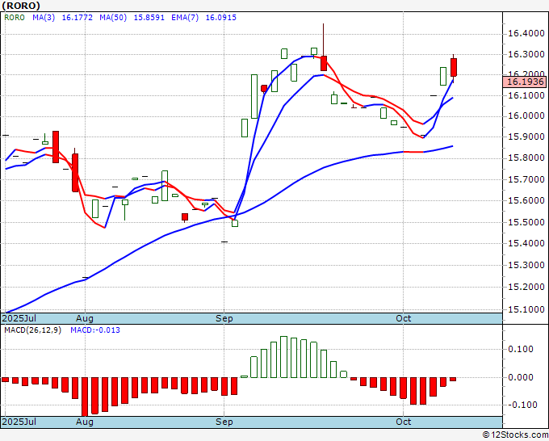Click the 15.1000 price axis label
The image size is (549, 441).
pos(526,309)
